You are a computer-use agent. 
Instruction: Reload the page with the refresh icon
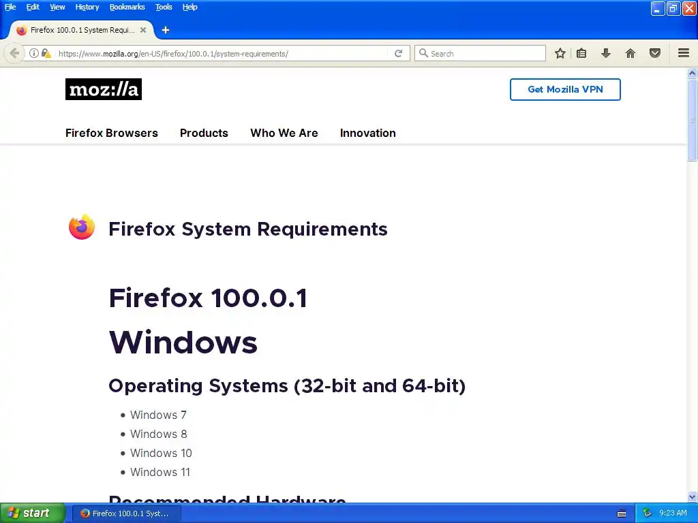[x=398, y=53]
